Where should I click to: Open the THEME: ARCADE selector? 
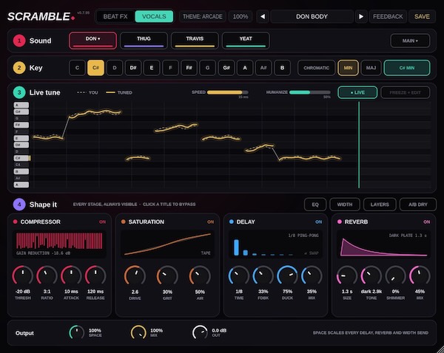203,17
